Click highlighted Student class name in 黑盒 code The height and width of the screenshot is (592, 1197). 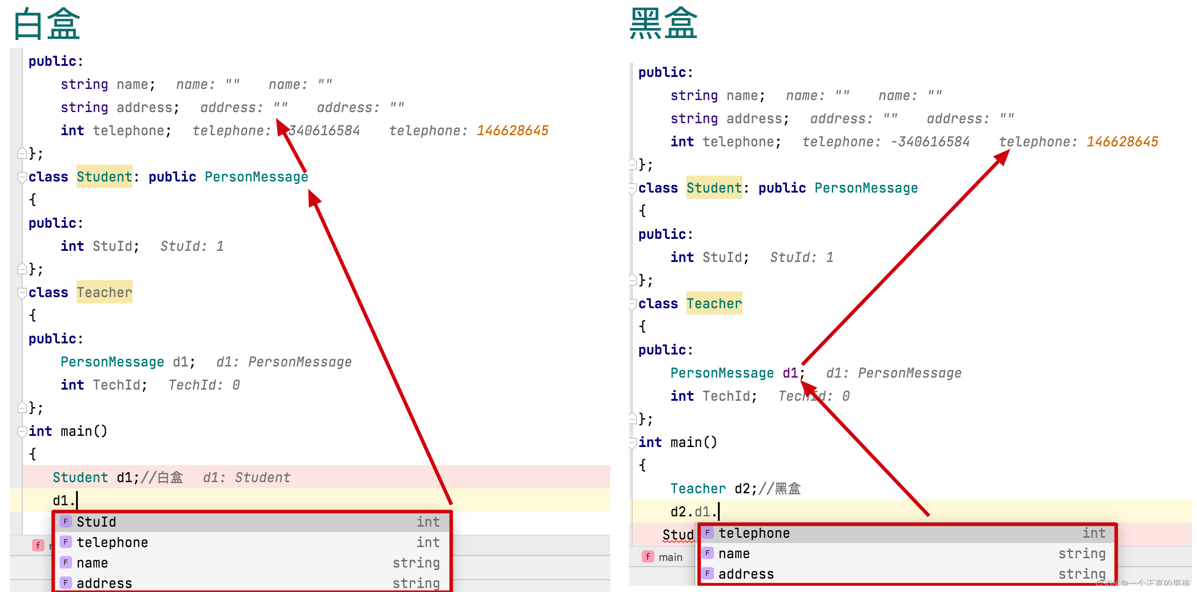click(714, 188)
